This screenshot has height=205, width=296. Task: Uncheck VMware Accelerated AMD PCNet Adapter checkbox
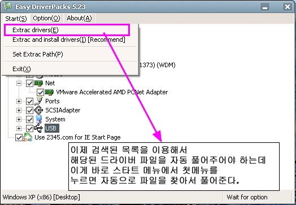(x=41, y=92)
